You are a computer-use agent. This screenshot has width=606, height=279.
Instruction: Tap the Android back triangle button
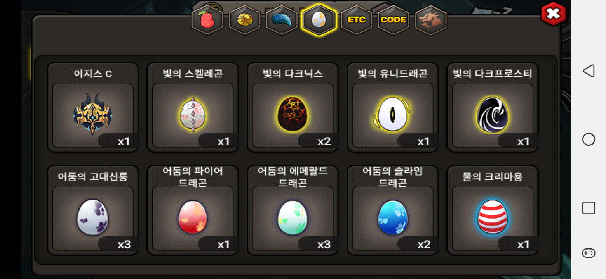click(x=589, y=71)
